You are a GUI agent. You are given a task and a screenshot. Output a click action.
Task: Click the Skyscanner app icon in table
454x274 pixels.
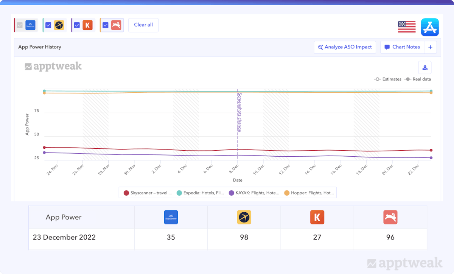tap(171, 218)
